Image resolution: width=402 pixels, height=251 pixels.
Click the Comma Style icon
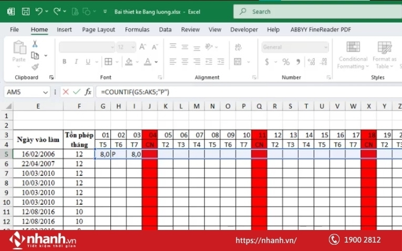click(298, 61)
